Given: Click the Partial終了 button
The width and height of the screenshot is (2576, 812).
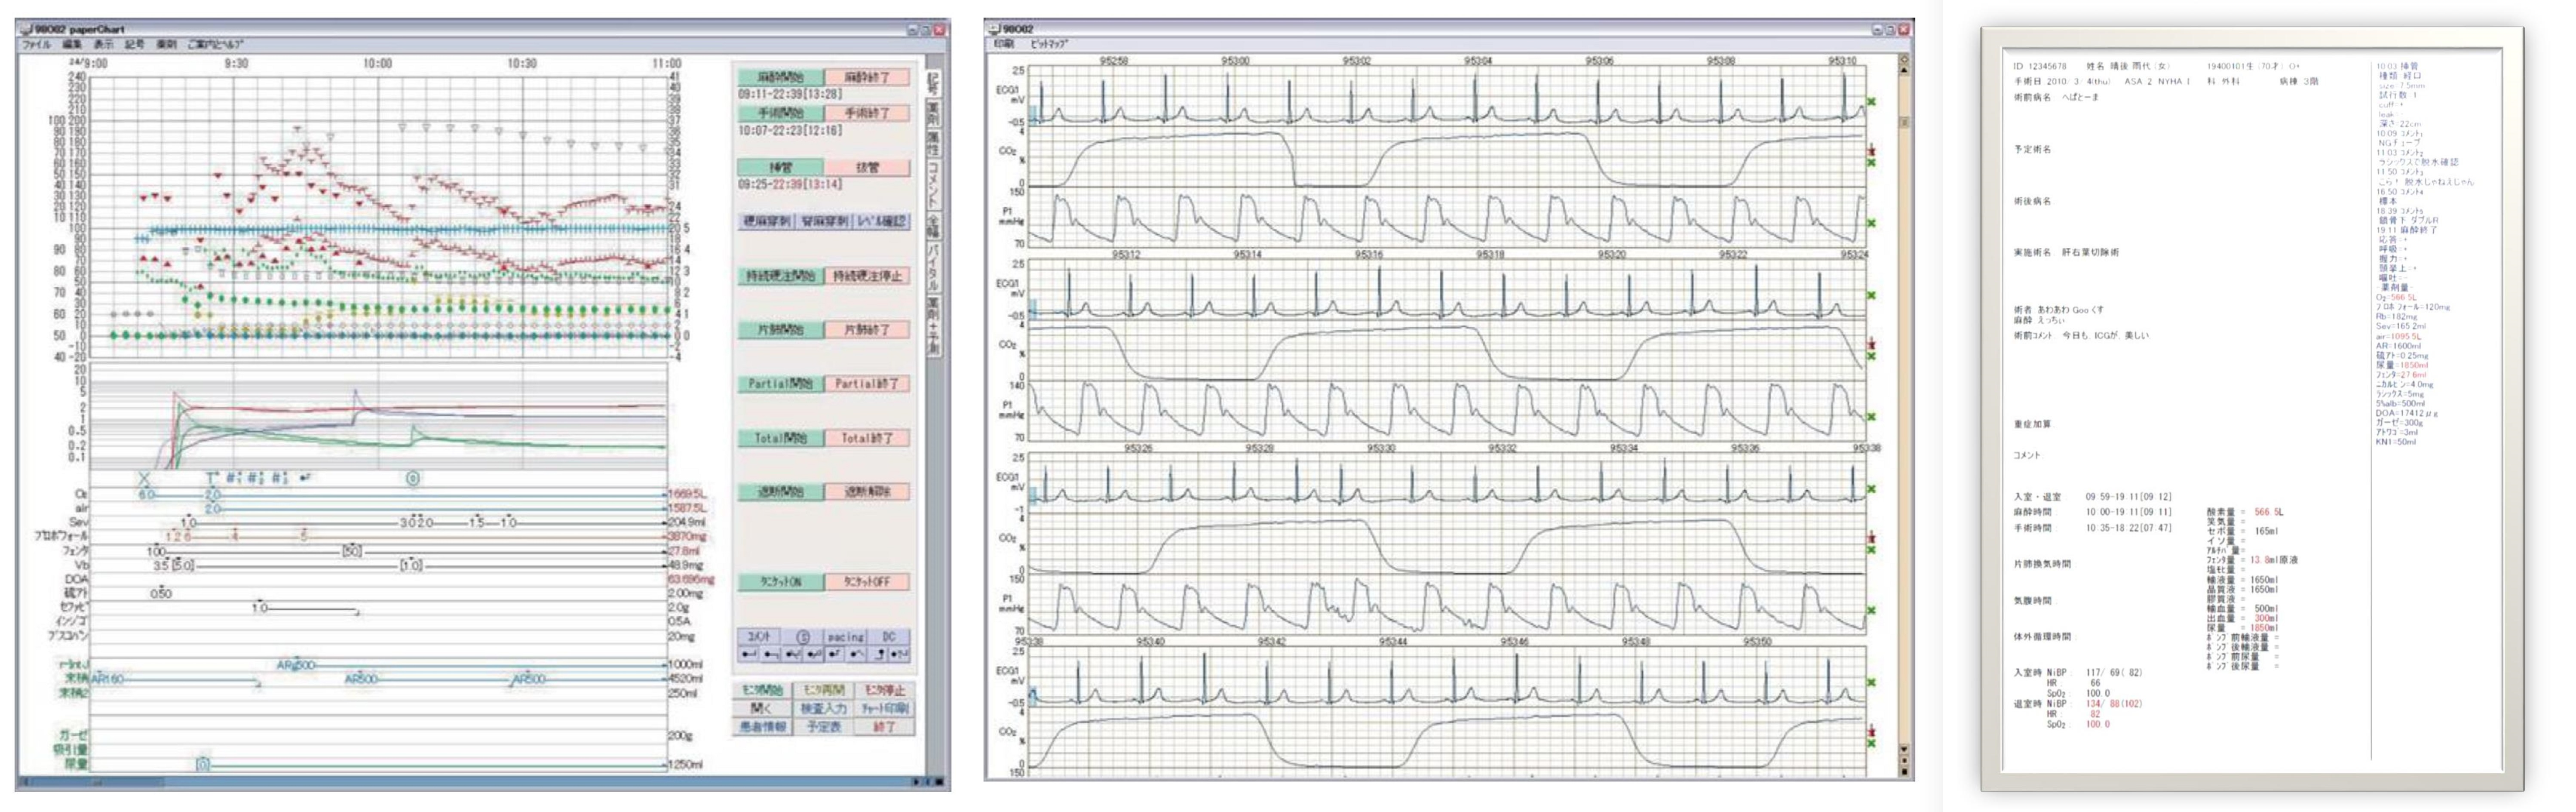Looking at the screenshot, I should tap(867, 383).
